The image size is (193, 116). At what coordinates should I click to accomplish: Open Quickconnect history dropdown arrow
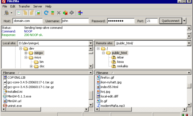coord(184,21)
